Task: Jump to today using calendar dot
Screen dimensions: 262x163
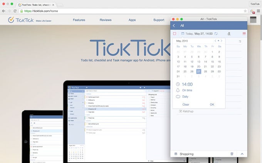Action: tap(218, 41)
